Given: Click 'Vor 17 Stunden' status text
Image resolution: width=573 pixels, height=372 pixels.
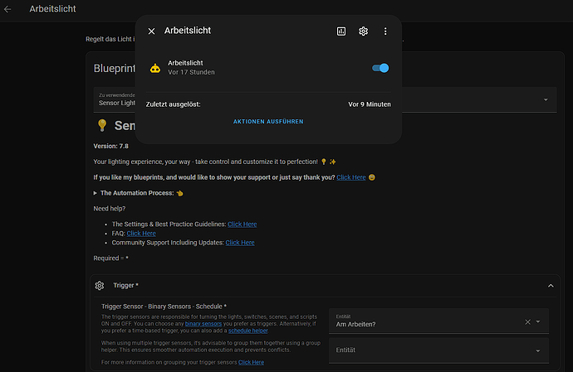Looking at the screenshot, I should coord(191,72).
